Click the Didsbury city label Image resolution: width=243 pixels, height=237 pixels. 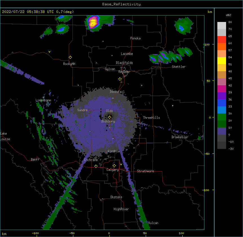pos(108,121)
